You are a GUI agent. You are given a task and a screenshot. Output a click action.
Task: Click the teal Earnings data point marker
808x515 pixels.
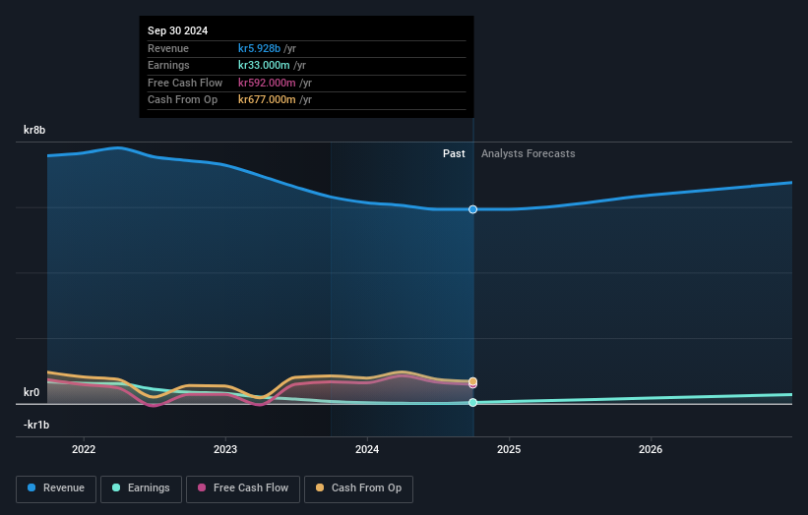[472, 402]
